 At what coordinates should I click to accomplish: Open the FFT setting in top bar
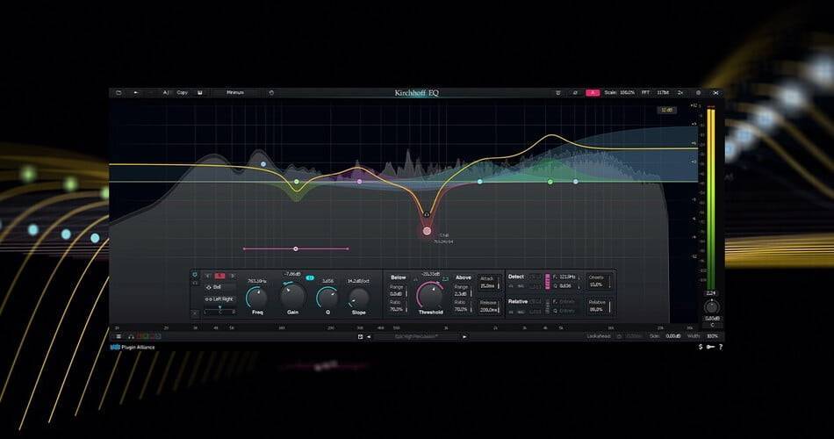pos(645,92)
